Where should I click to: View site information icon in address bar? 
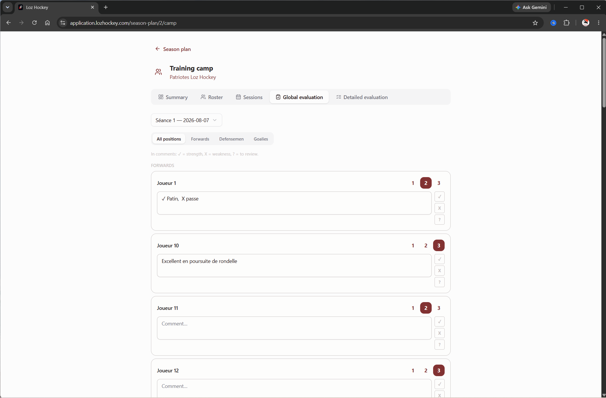(x=63, y=23)
